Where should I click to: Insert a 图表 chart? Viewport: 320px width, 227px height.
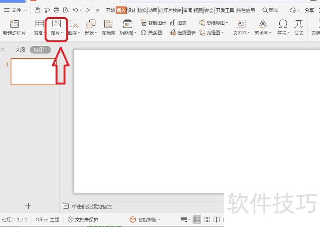178,23
